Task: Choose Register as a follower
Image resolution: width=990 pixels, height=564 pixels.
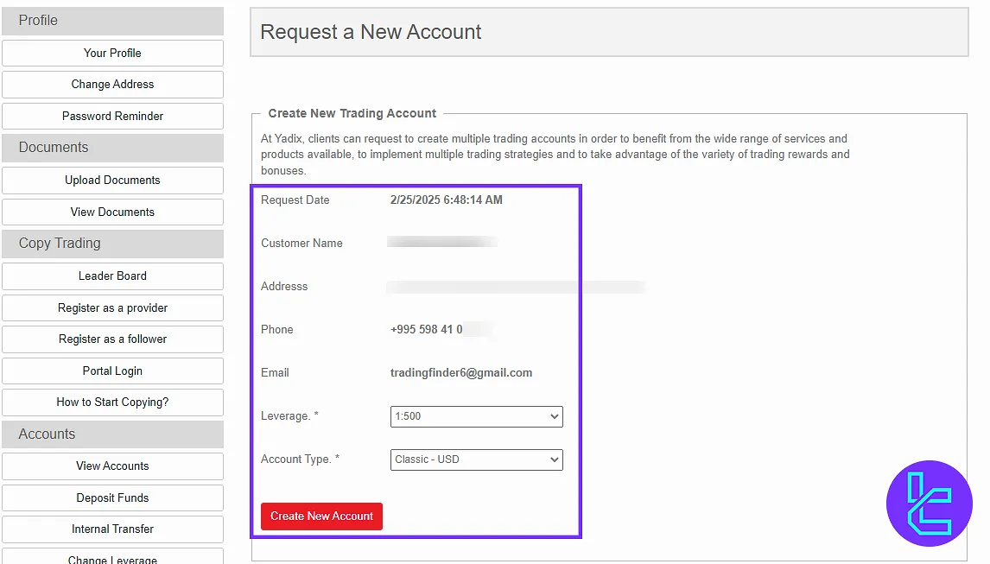Action: (x=112, y=339)
